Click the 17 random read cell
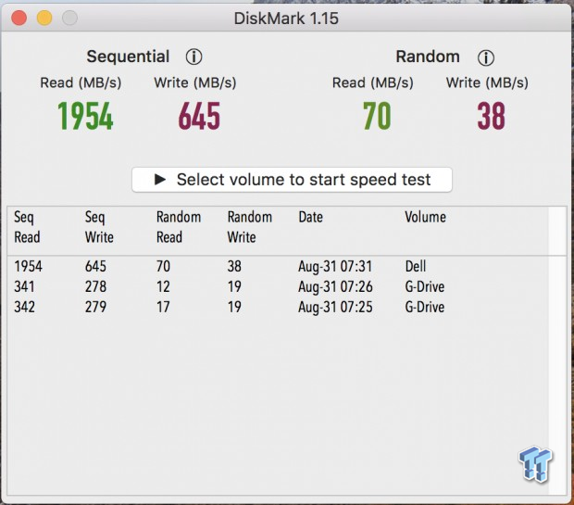 (163, 307)
